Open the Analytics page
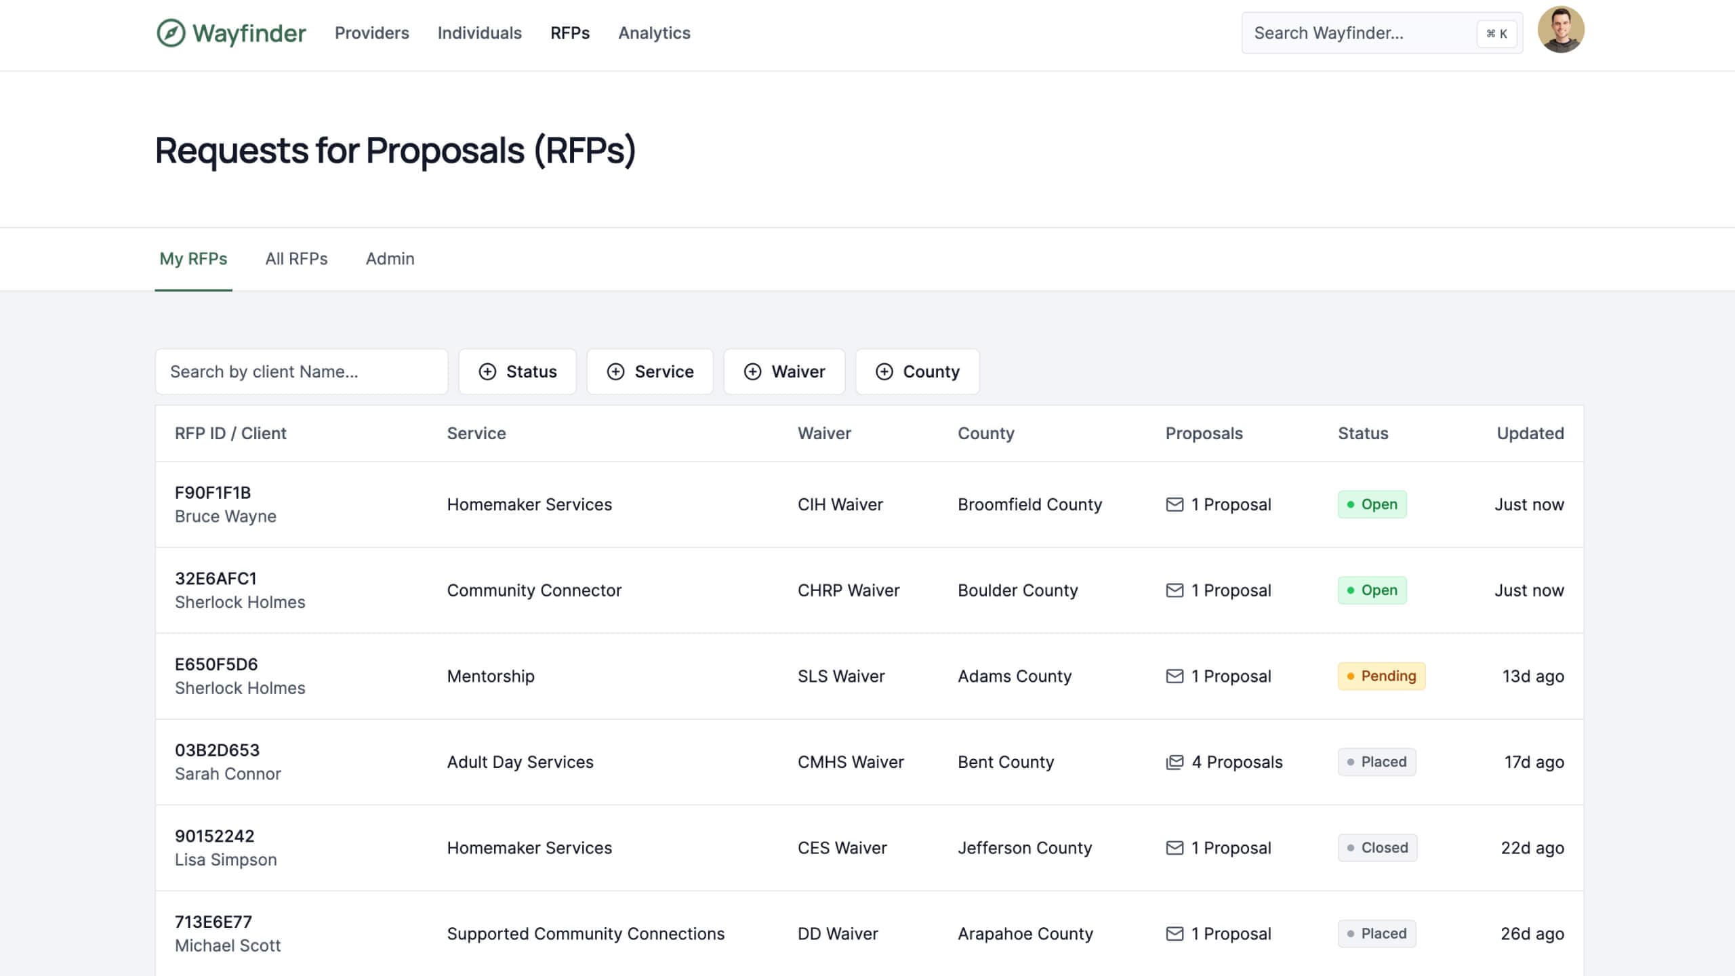The height and width of the screenshot is (976, 1735). (654, 33)
